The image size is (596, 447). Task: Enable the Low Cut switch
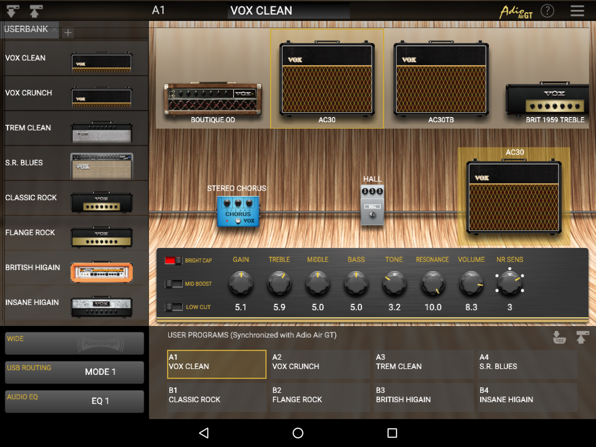pos(173,307)
